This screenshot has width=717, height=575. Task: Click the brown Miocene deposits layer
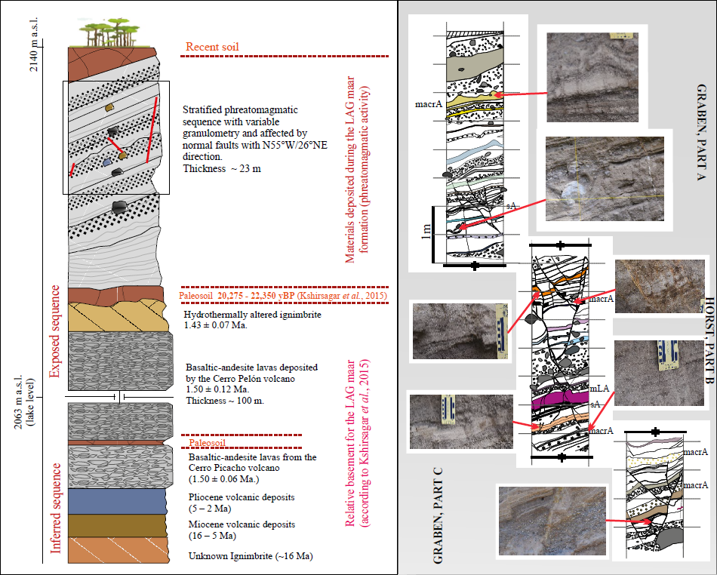116,525
